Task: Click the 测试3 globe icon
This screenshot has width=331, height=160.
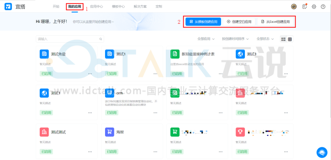Action: coord(240,54)
